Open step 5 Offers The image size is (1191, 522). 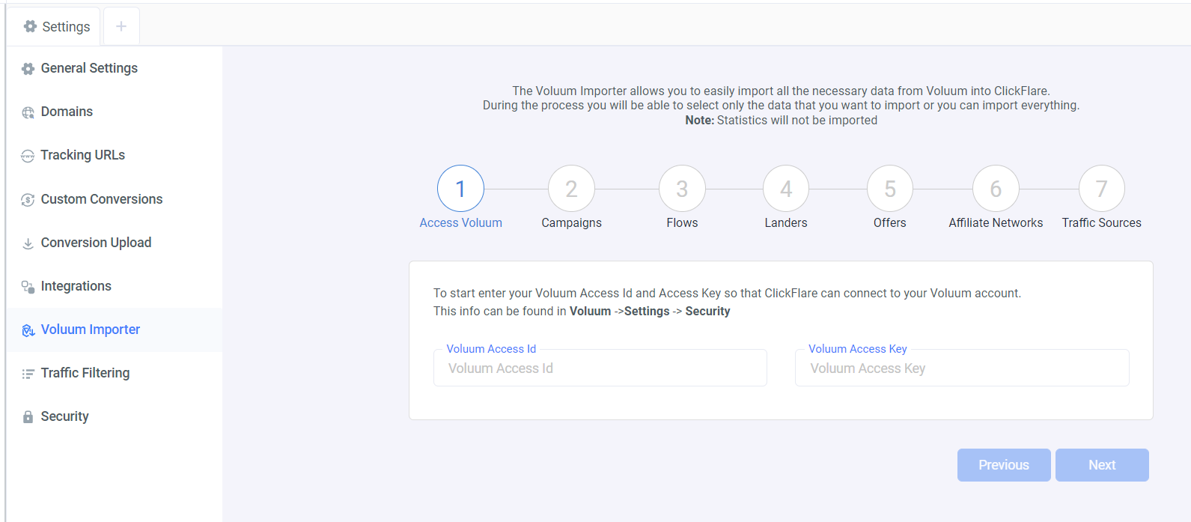(889, 189)
